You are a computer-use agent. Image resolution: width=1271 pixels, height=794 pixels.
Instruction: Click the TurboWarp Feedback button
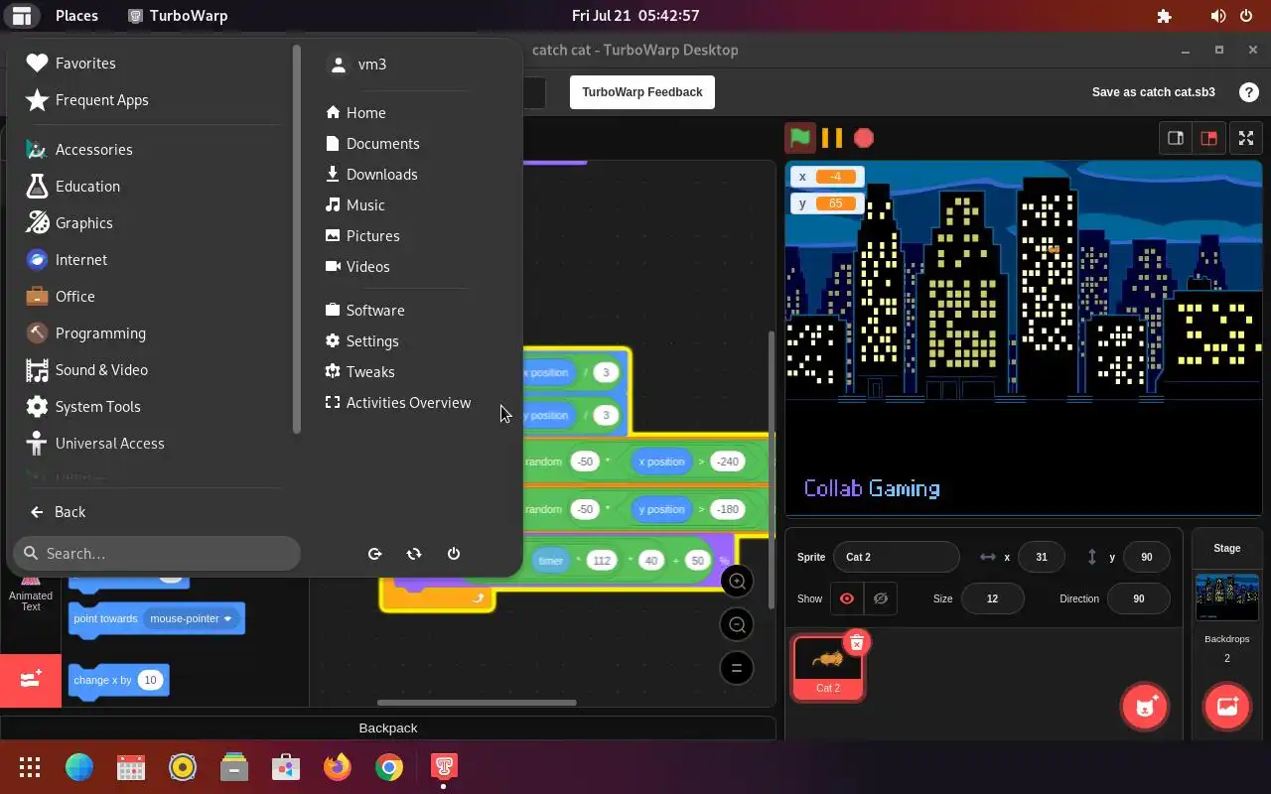coord(642,92)
